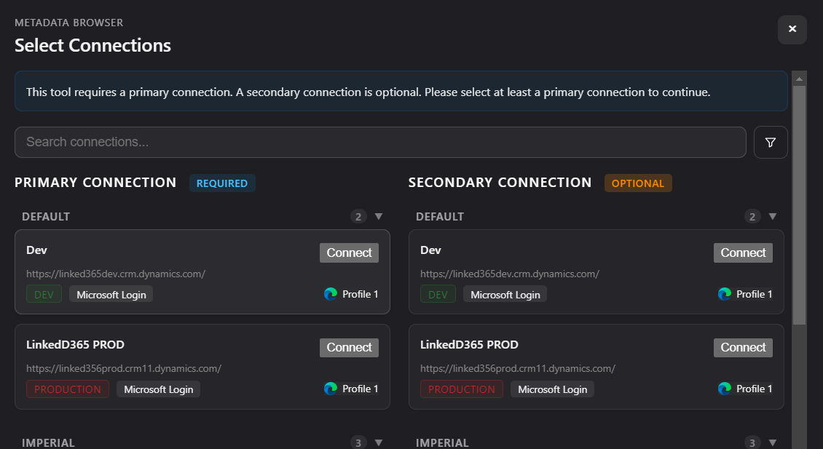Click primary DEFAULT group header label

[46, 217]
